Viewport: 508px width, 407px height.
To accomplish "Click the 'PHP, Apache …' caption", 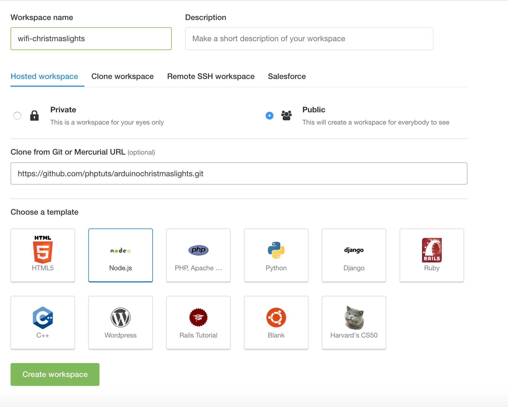I will [x=198, y=268].
